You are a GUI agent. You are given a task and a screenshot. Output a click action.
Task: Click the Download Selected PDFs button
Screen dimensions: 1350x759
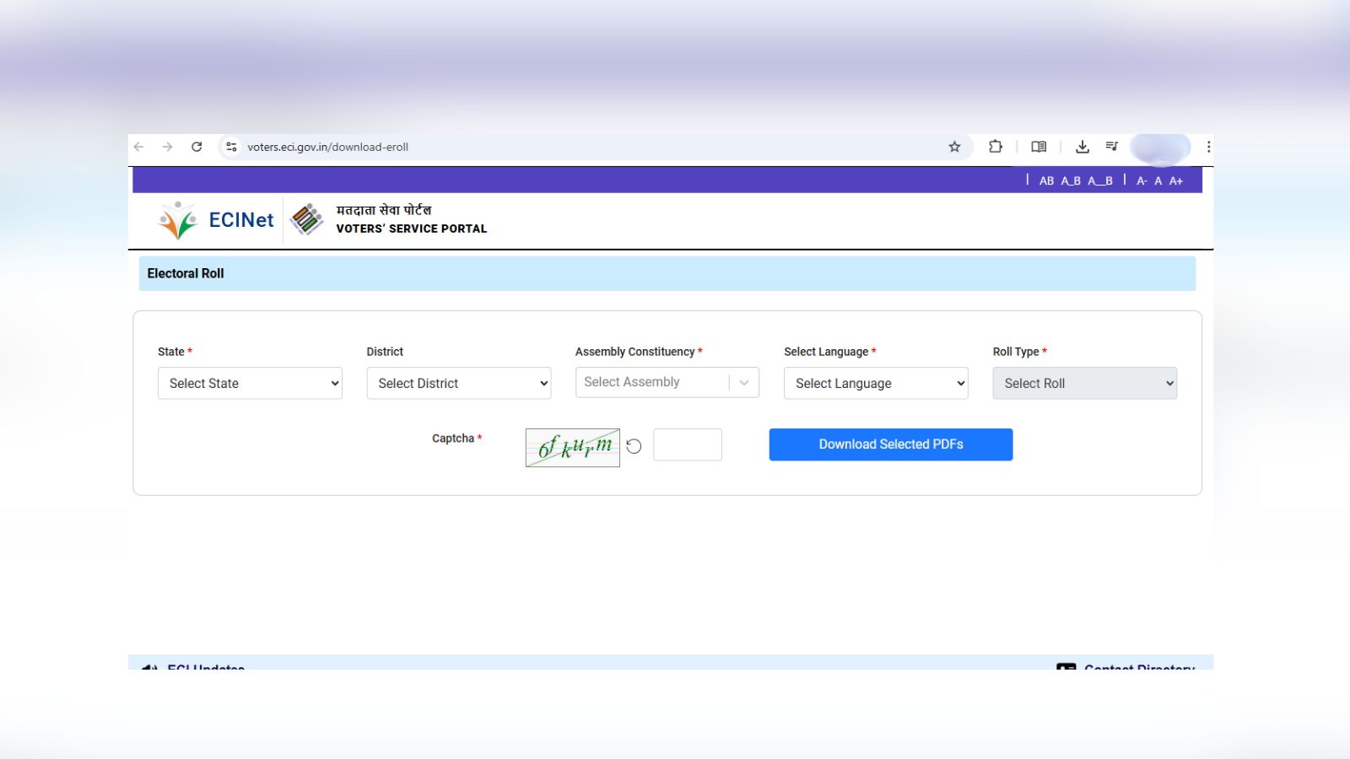pos(890,444)
